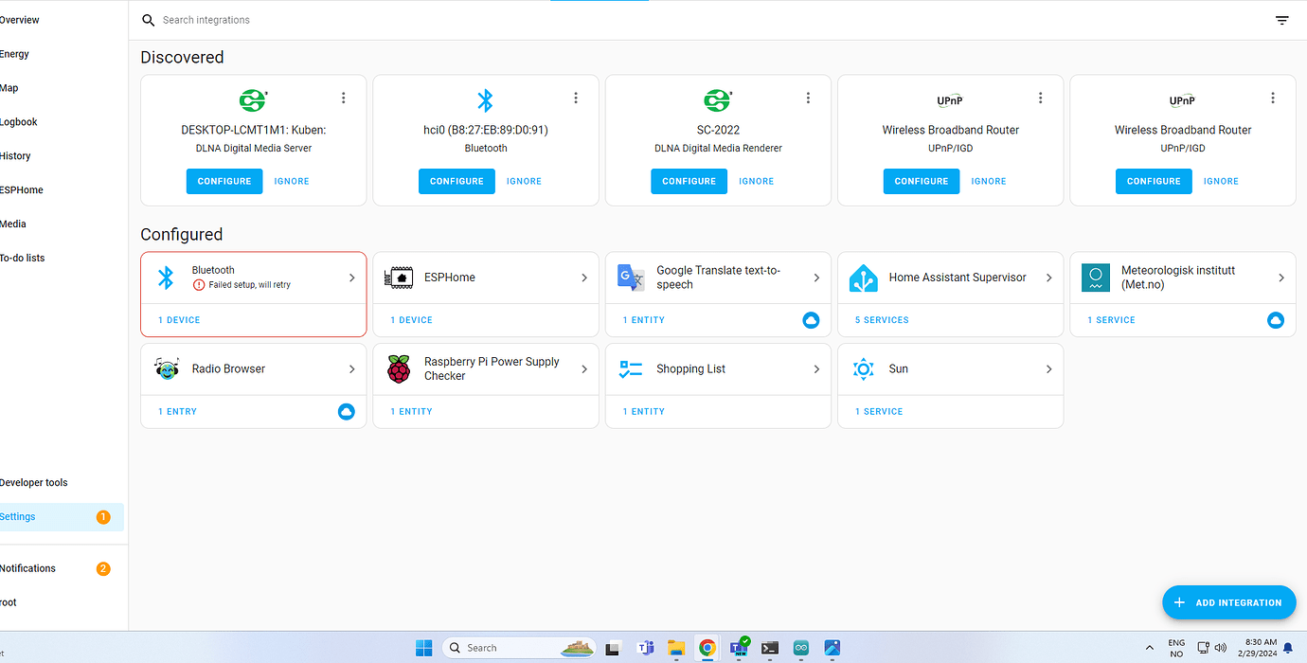Image resolution: width=1307 pixels, height=663 pixels.
Task: Click the Sun integration icon
Action: [863, 368]
